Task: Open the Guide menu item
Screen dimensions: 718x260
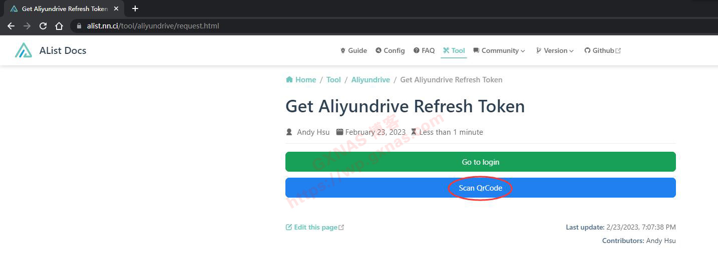Action: tap(353, 50)
